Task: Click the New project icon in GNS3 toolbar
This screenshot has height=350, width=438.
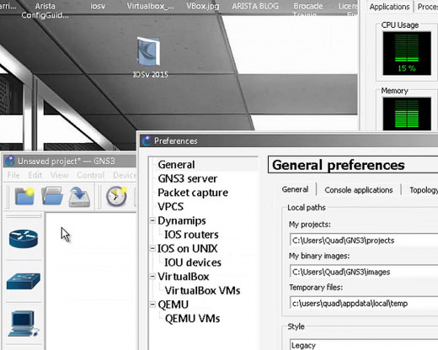Action: click(x=24, y=196)
